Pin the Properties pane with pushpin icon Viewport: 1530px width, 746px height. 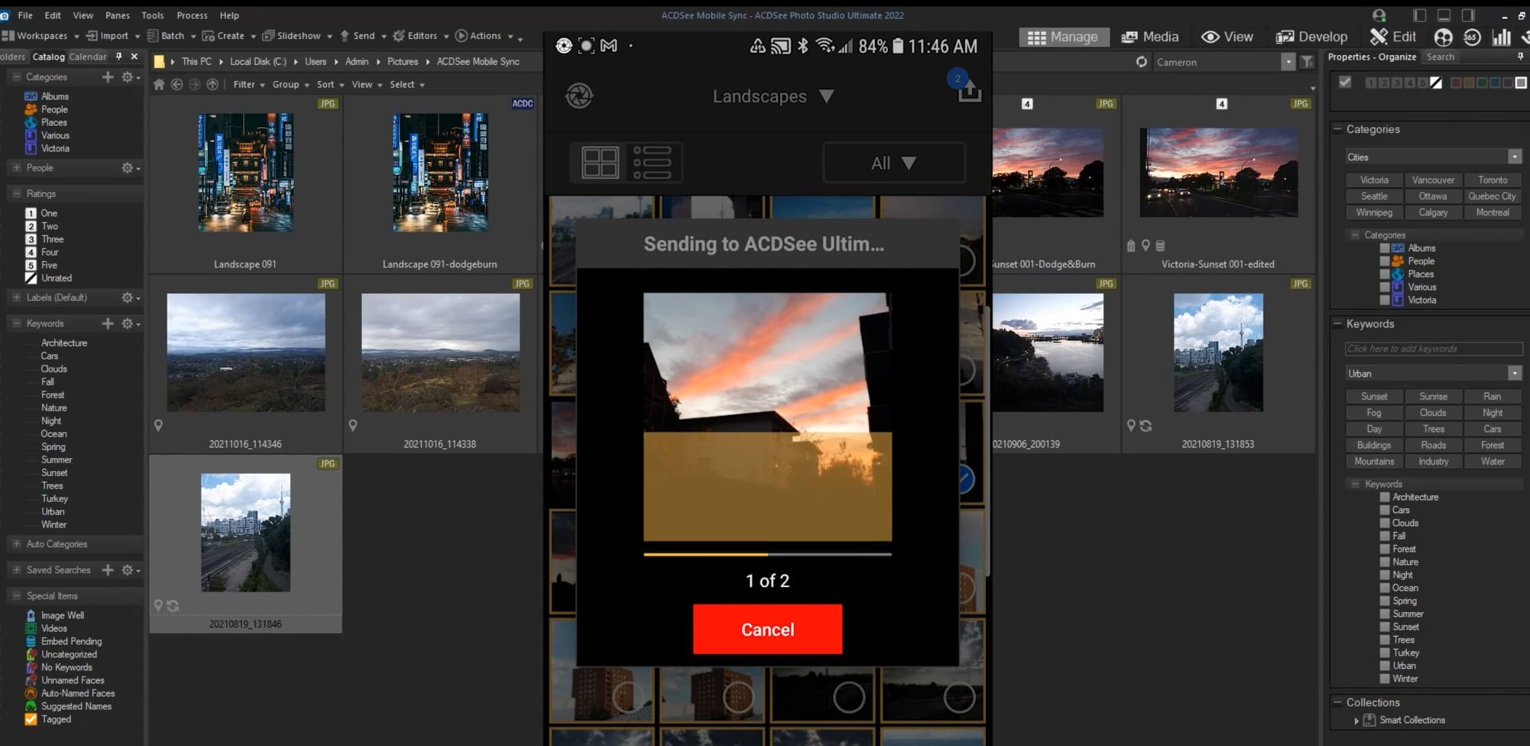click(1520, 57)
